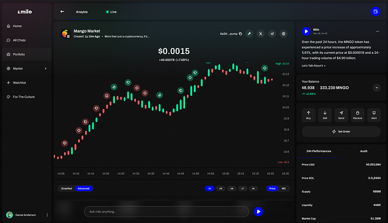Focus the Ask milo anything input

click(x=166, y=211)
